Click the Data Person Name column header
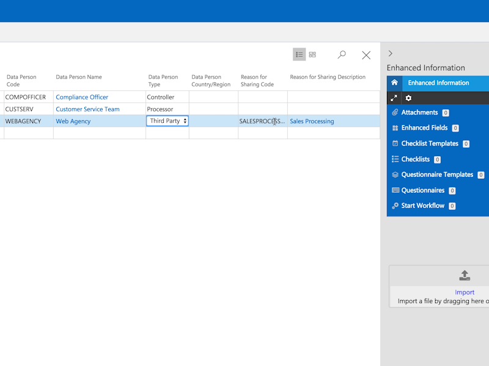 point(79,77)
